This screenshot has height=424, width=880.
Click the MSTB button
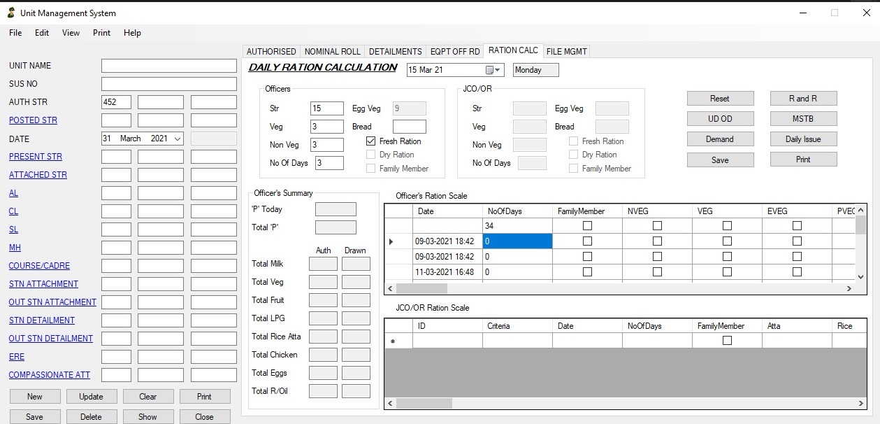(803, 119)
